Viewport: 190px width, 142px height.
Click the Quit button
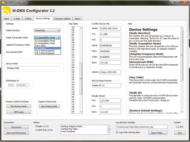point(180,133)
